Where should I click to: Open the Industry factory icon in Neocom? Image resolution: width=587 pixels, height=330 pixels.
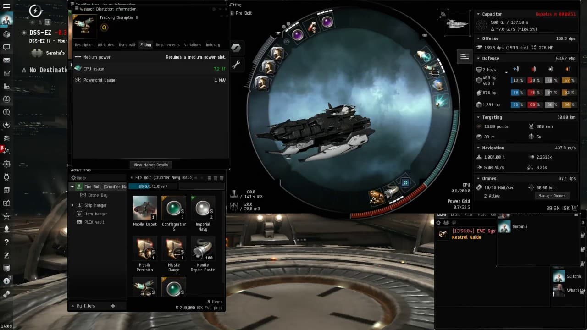pos(6,86)
